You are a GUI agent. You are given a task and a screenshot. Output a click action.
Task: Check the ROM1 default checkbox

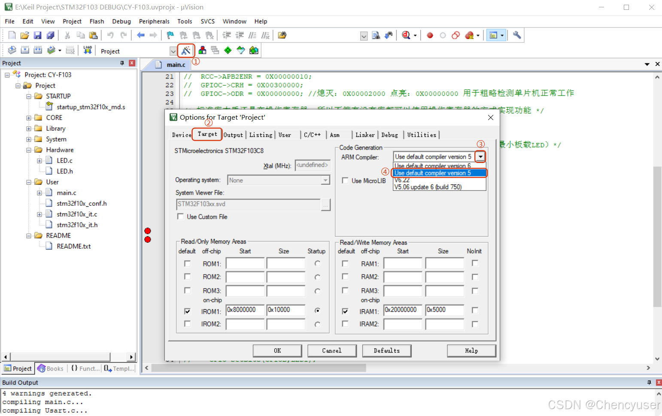click(187, 263)
